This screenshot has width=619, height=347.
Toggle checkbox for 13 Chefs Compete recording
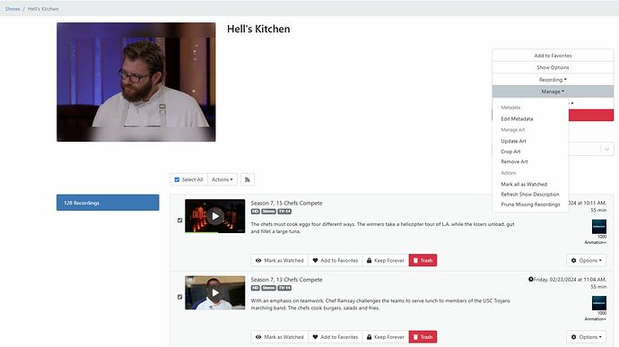coord(179,297)
